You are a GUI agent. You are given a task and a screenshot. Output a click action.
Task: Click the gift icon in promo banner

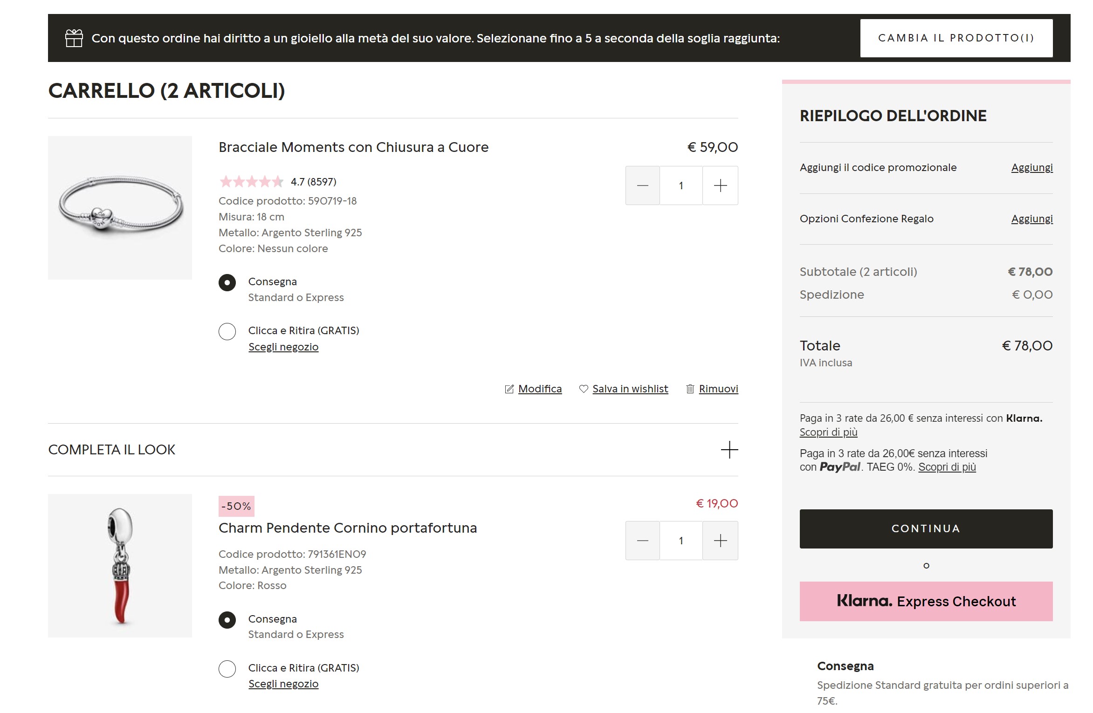point(74,38)
